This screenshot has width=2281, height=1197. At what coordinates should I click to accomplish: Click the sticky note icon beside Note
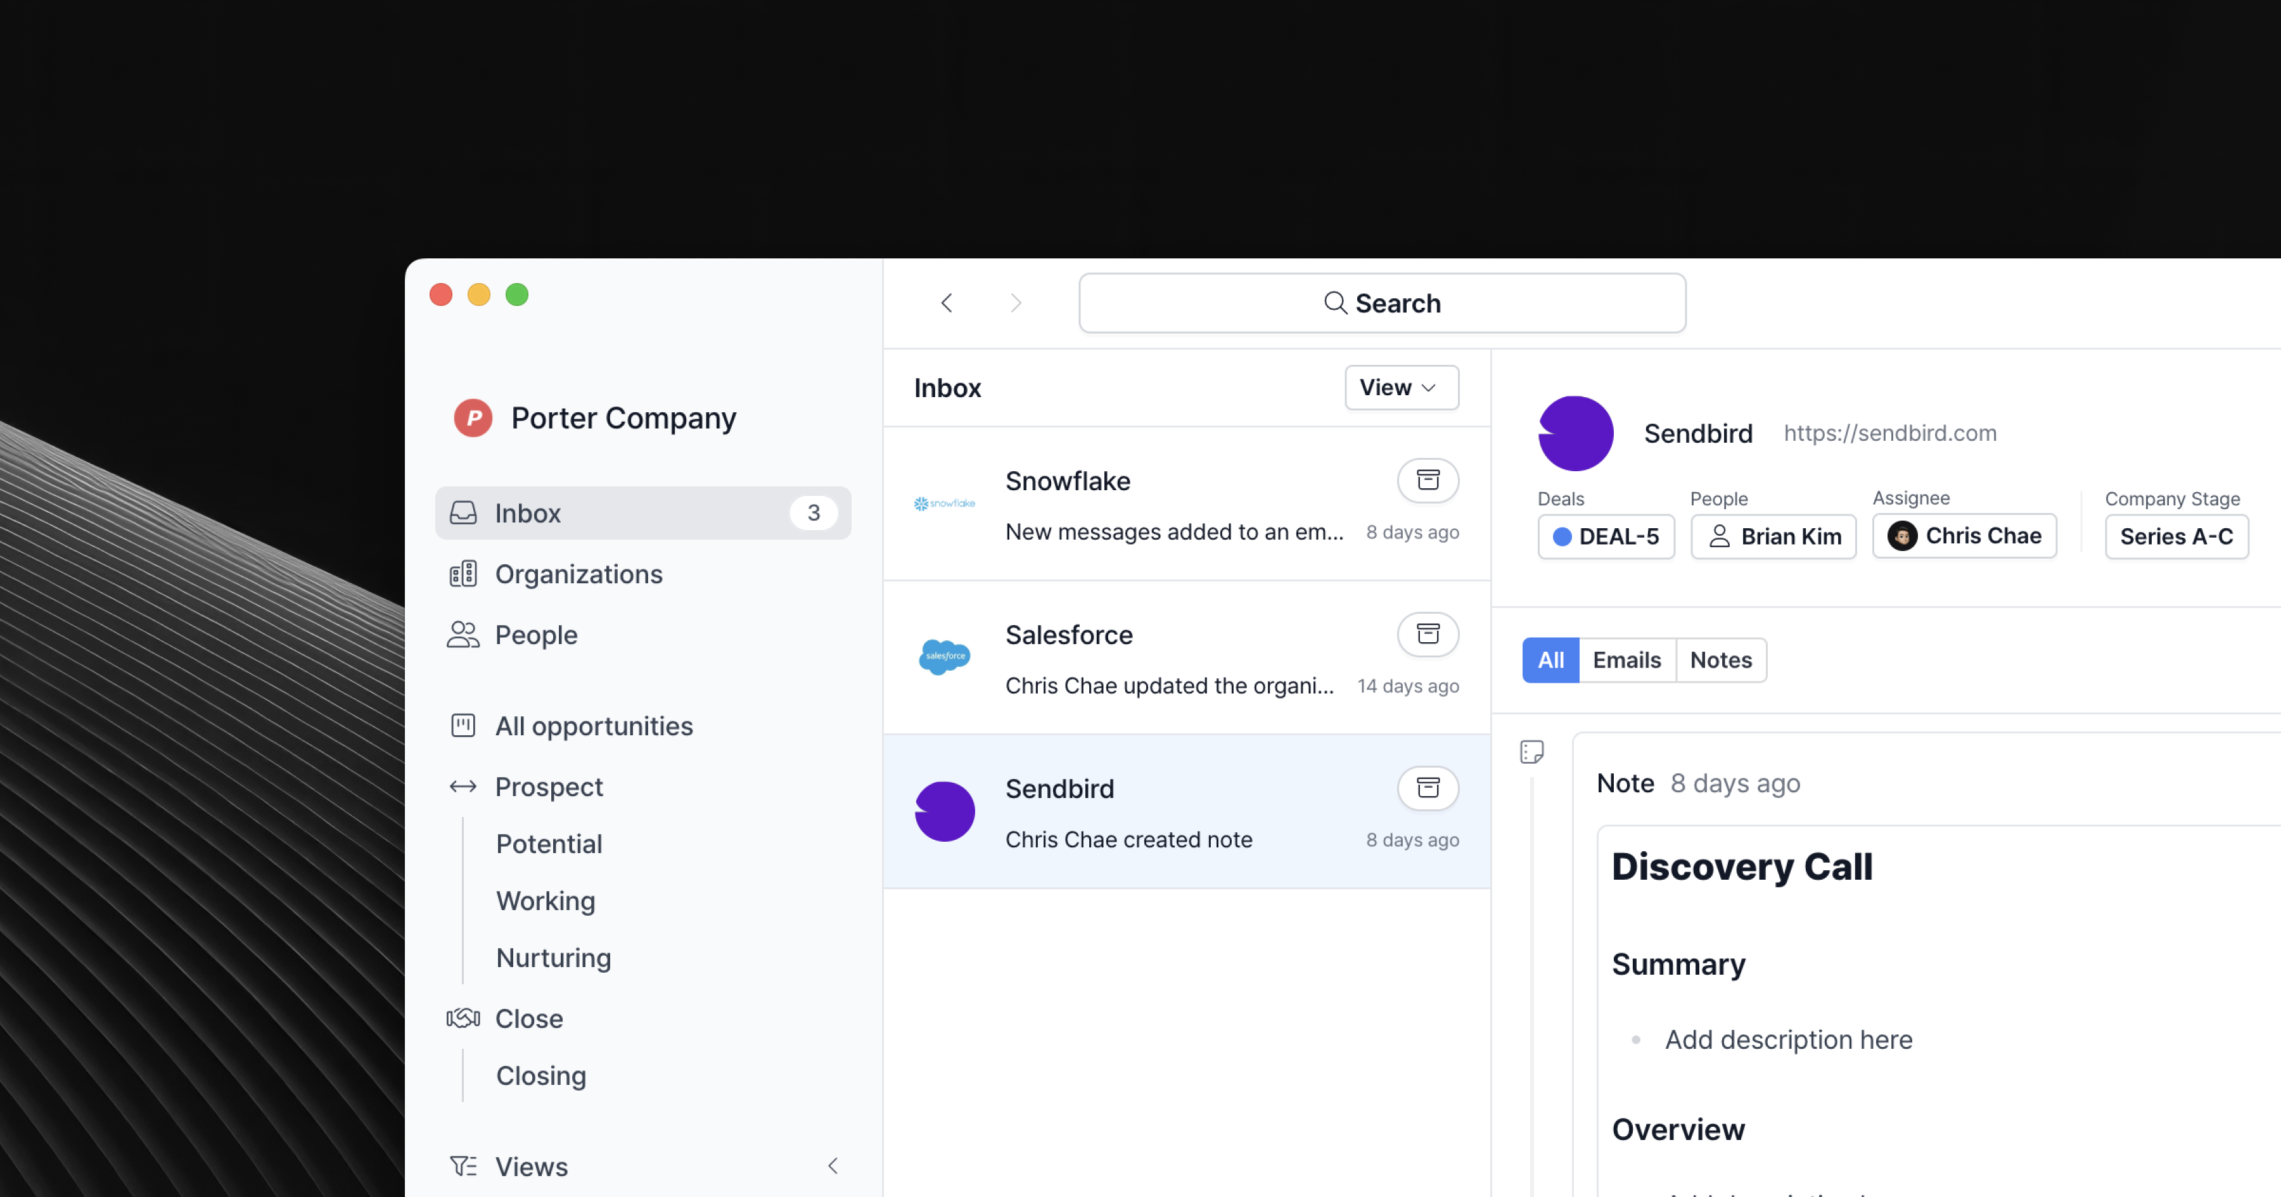[1531, 752]
